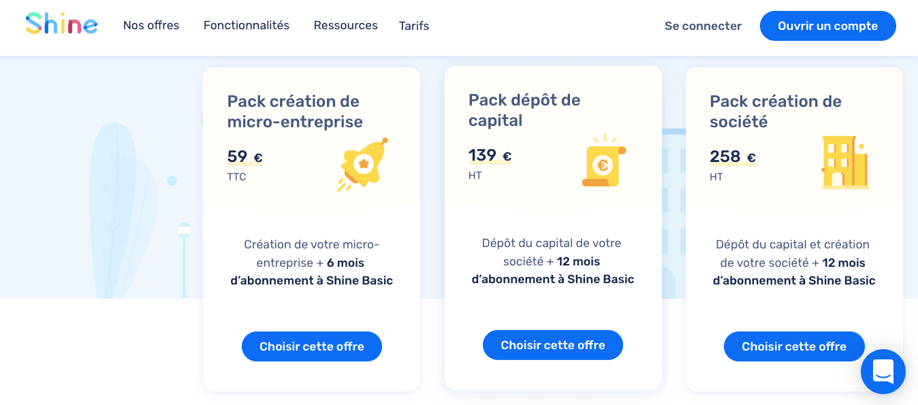918x405 pixels.
Task: Click the Shine logo
Action: click(61, 23)
